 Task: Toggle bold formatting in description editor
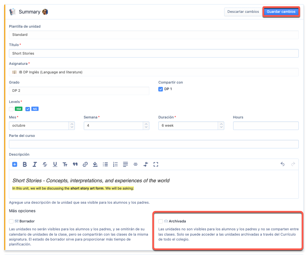[25, 165]
